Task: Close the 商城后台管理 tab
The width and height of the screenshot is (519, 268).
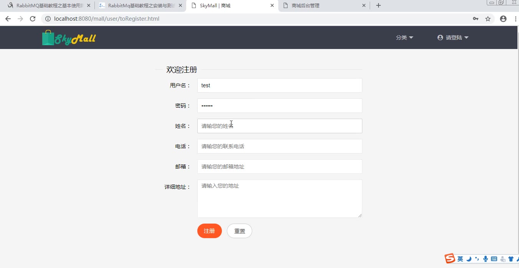Action: click(x=364, y=5)
